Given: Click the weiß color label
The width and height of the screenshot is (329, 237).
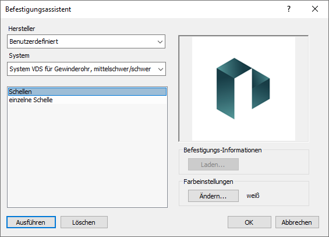Looking at the screenshot, I should tap(253, 196).
